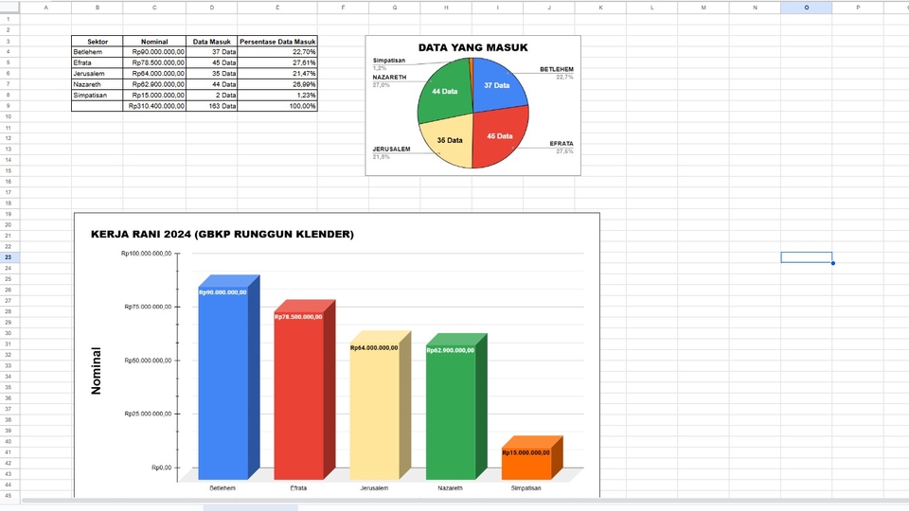Screen dimensions: 909x511
Task: Select the Nominal vertical axis label
Action: 96,372
